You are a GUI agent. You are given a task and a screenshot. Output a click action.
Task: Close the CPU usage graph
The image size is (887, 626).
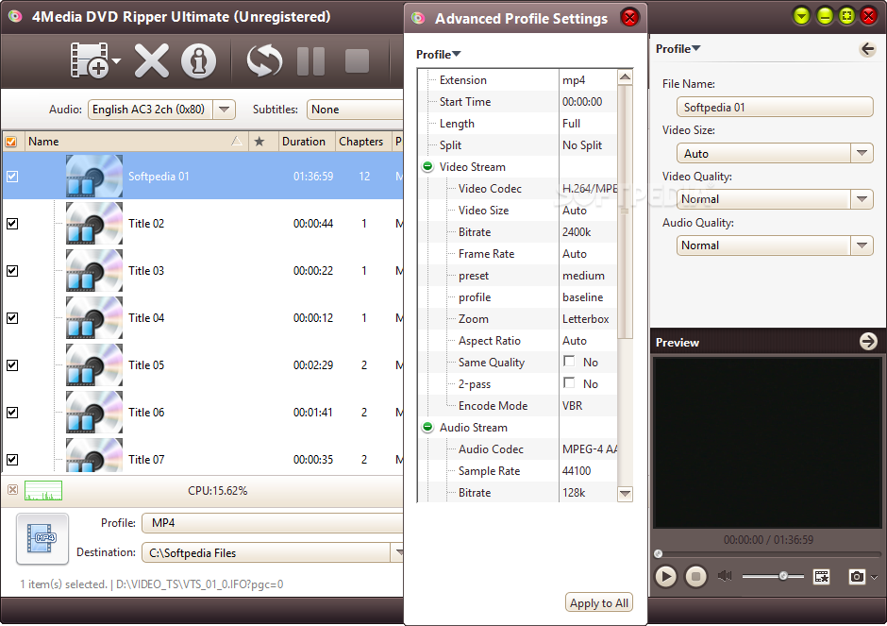point(12,490)
